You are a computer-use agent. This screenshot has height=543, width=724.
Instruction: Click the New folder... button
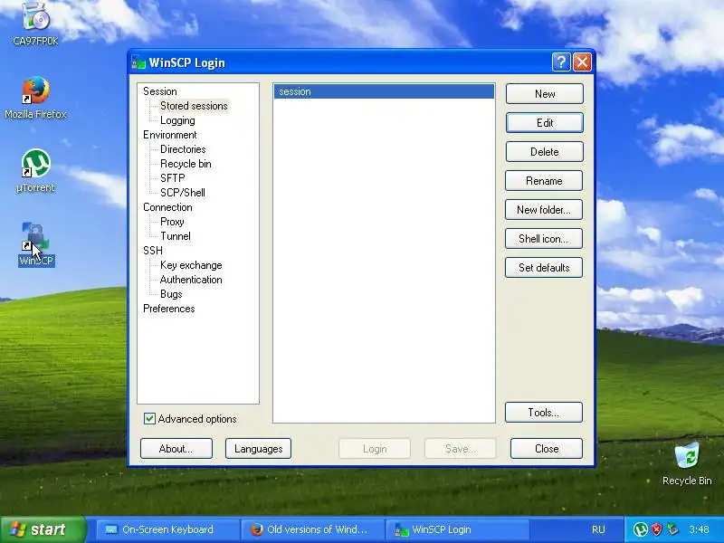click(544, 210)
